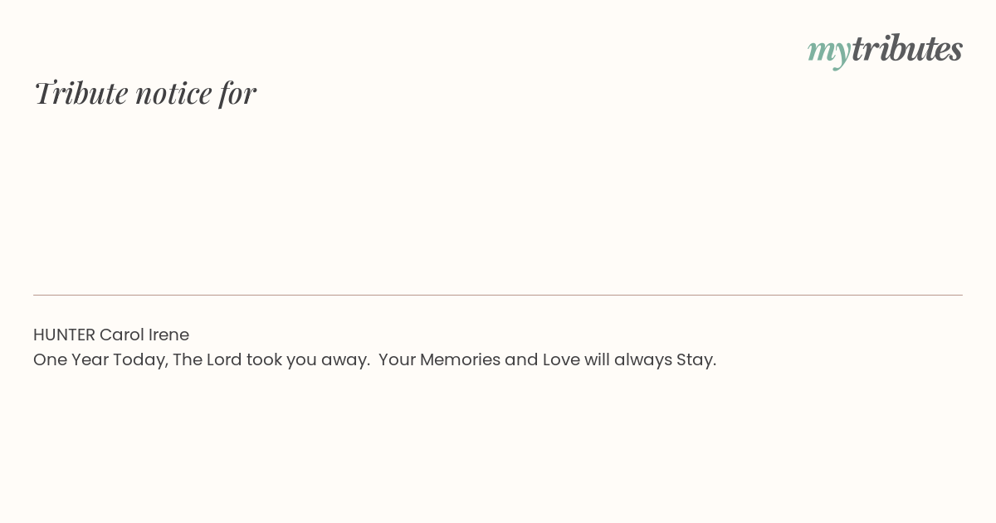Click the italic word "for" in heading

(x=237, y=94)
